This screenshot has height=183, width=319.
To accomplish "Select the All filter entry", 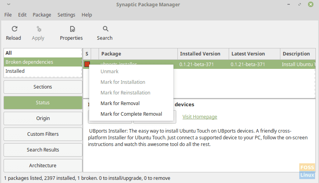I will [43, 53].
